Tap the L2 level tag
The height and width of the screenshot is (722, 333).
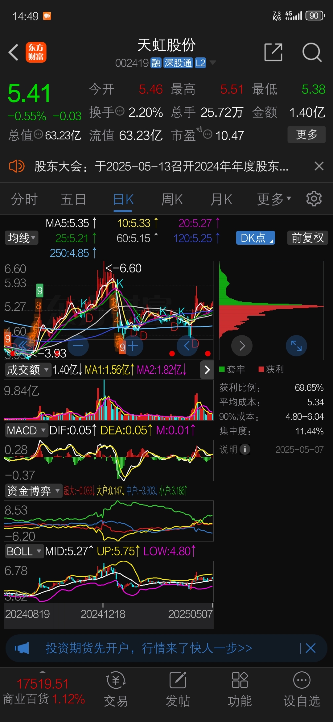[x=200, y=63]
